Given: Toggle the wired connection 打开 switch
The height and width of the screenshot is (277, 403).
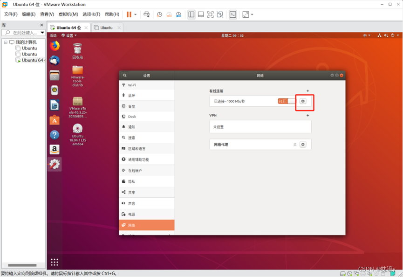Looking at the screenshot, I should (x=287, y=101).
